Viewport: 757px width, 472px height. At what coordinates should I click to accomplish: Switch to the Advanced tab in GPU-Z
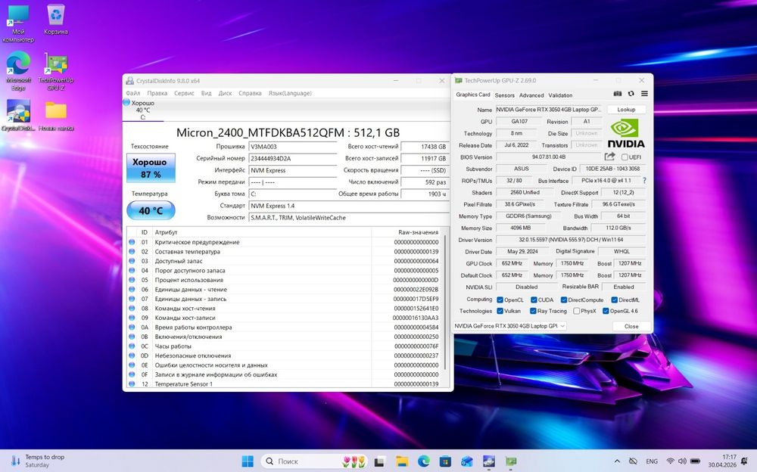tap(531, 95)
